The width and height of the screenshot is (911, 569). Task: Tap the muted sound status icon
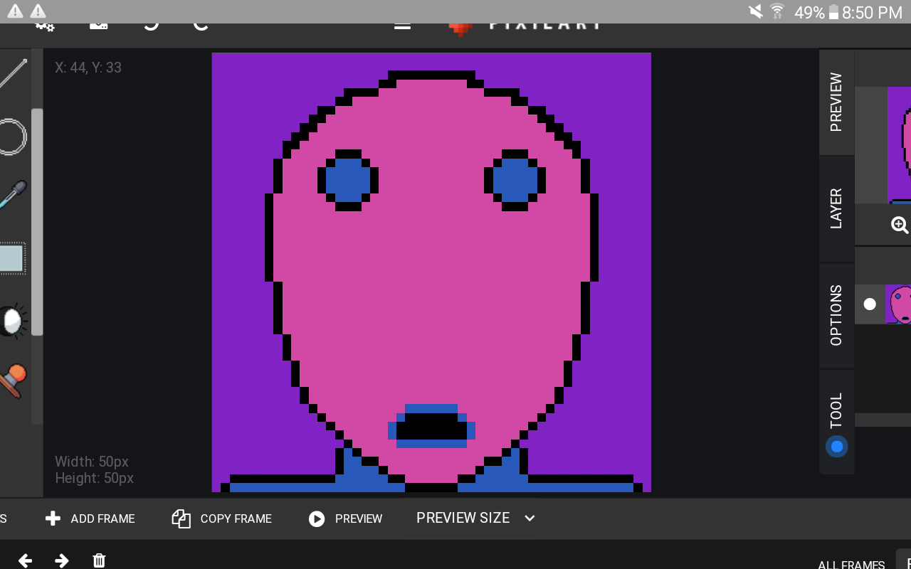pyautogui.click(x=756, y=11)
